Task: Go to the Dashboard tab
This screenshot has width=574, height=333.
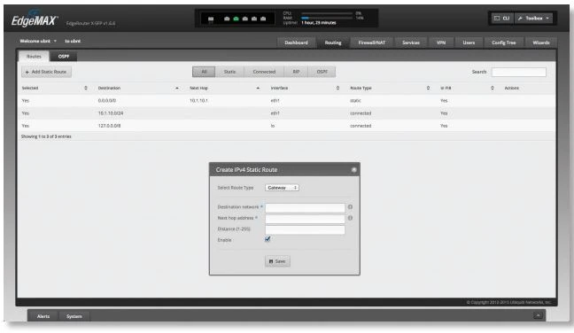Action: pyautogui.click(x=296, y=43)
